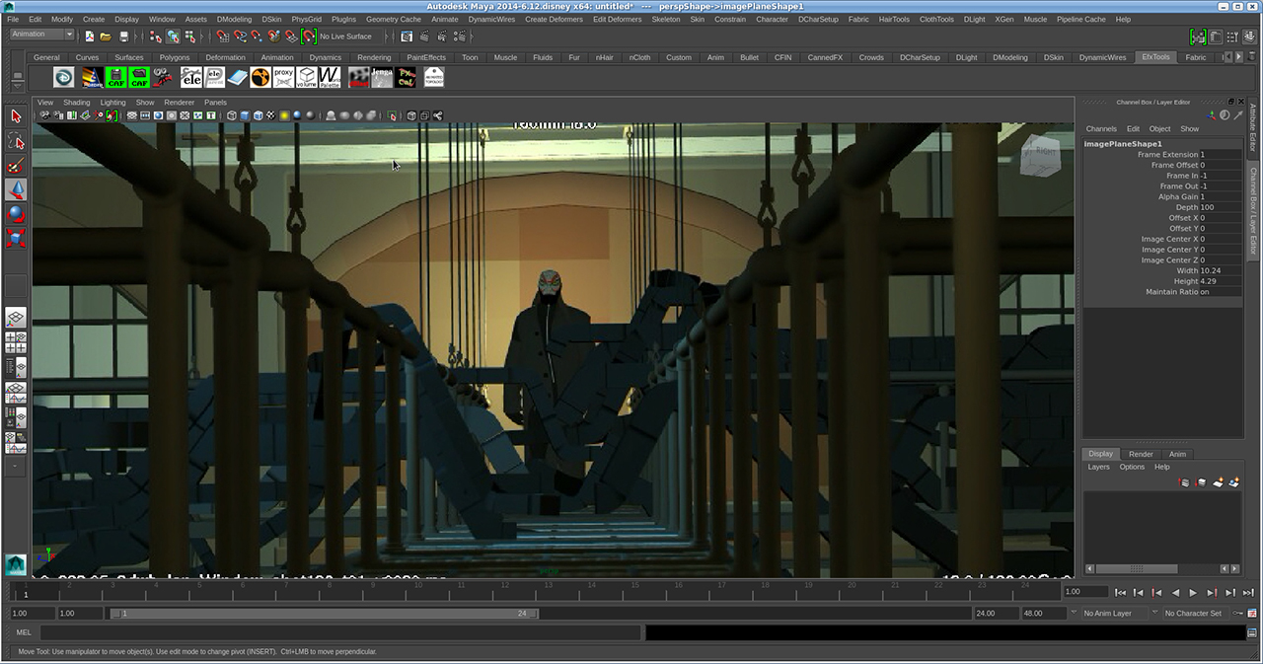Click frame 12 on the time slider
This screenshot has height=664, width=1263.
click(x=506, y=592)
